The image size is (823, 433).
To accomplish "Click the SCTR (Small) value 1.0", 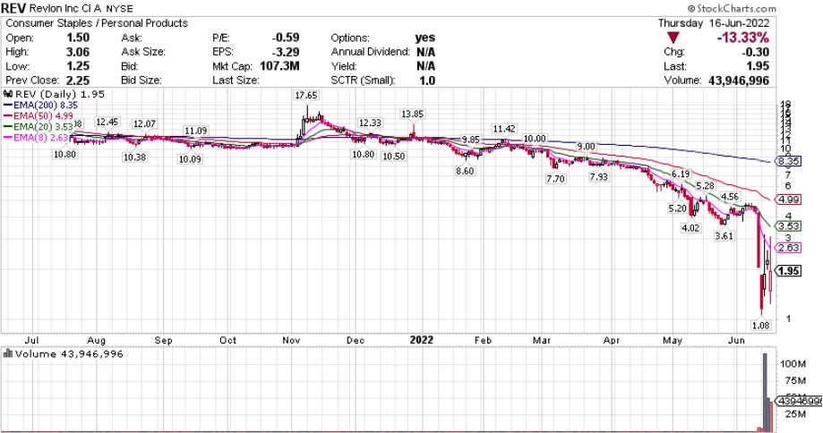I will (x=427, y=81).
